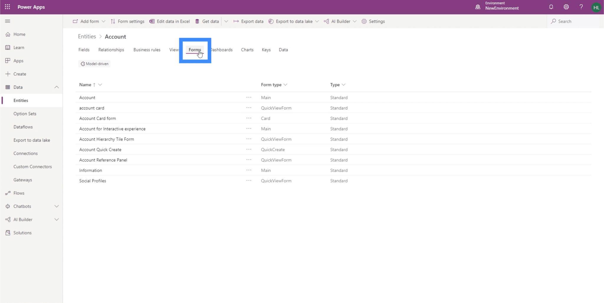The width and height of the screenshot is (604, 303).
Task: Open the Option Sets sidebar item
Action: [25, 114]
